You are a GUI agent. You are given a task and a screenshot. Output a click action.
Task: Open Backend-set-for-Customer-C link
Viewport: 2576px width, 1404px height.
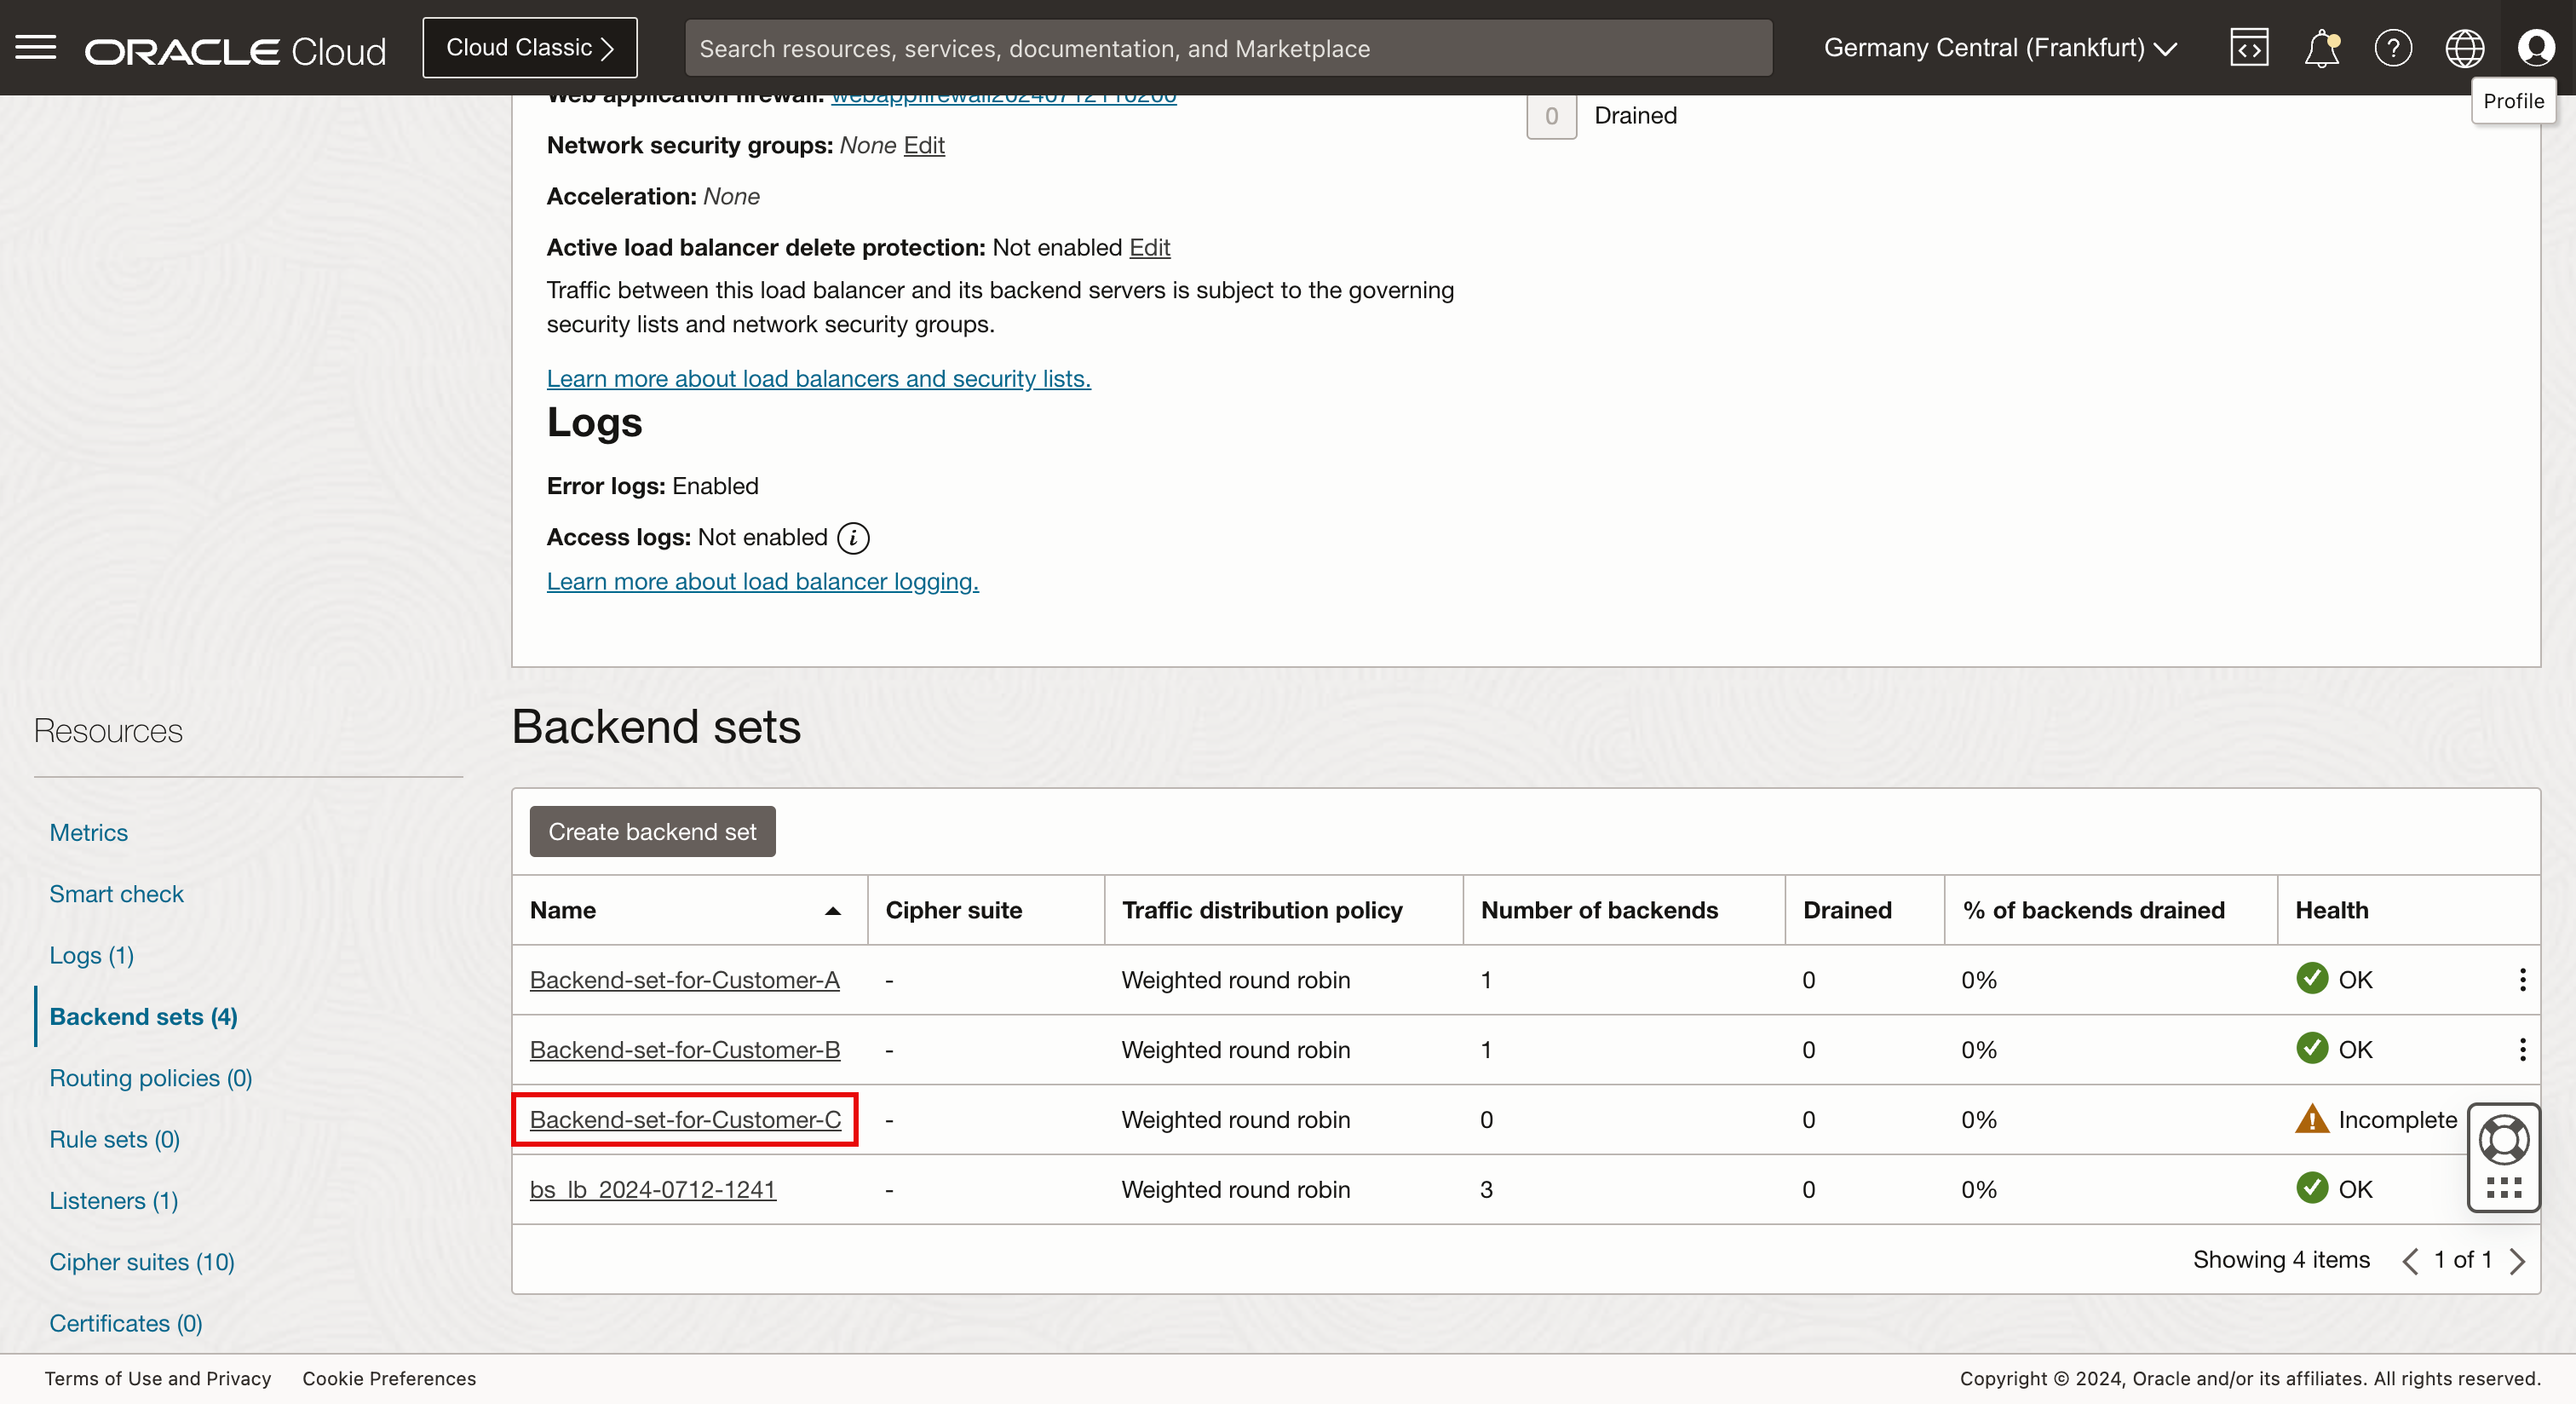685,1119
